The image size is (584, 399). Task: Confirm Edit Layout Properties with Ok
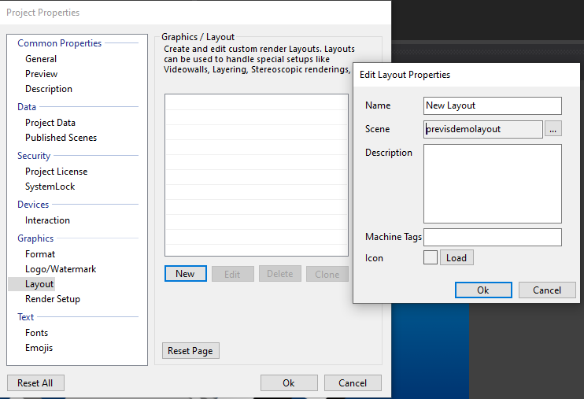(483, 290)
